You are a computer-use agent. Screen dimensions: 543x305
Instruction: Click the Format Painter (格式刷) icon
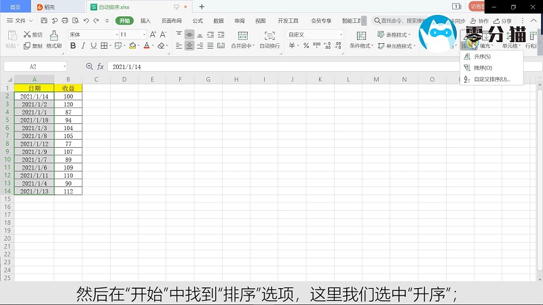(52, 46)
